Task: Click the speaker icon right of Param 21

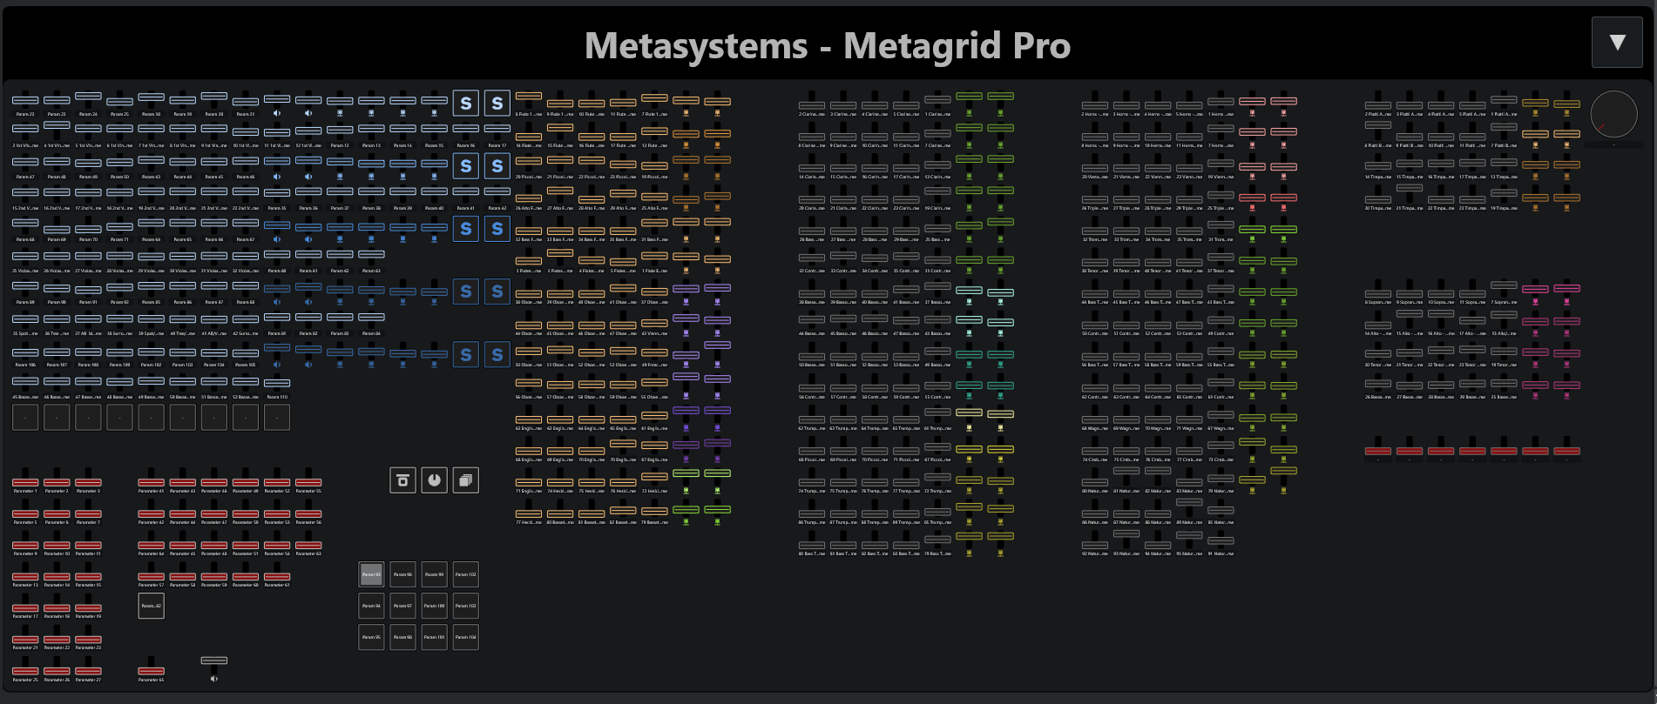Action: [x=277, y=113]
